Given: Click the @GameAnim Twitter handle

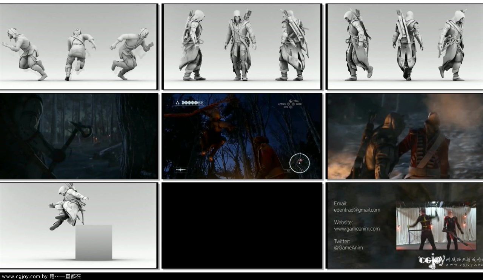Looking at the screenshot, I should click(348, 248).
